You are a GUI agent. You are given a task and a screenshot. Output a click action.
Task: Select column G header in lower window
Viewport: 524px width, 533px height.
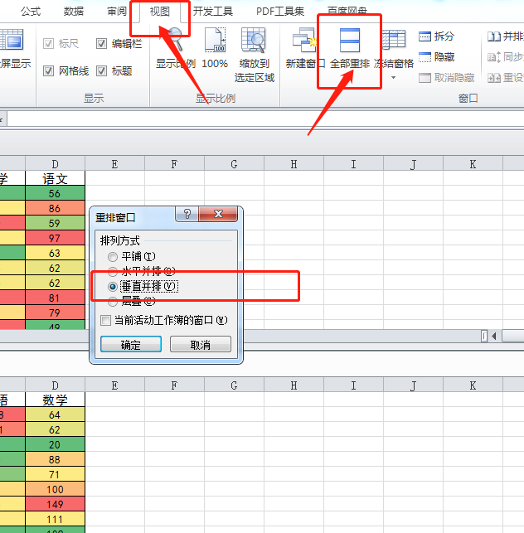click(234, 385)
